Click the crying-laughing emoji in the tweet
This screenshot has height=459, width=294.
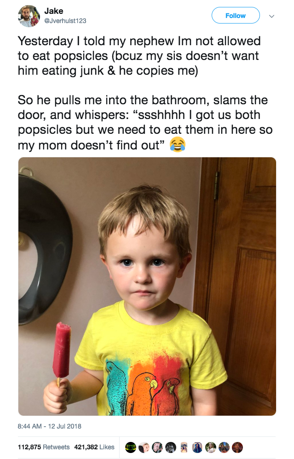point(178,144)
